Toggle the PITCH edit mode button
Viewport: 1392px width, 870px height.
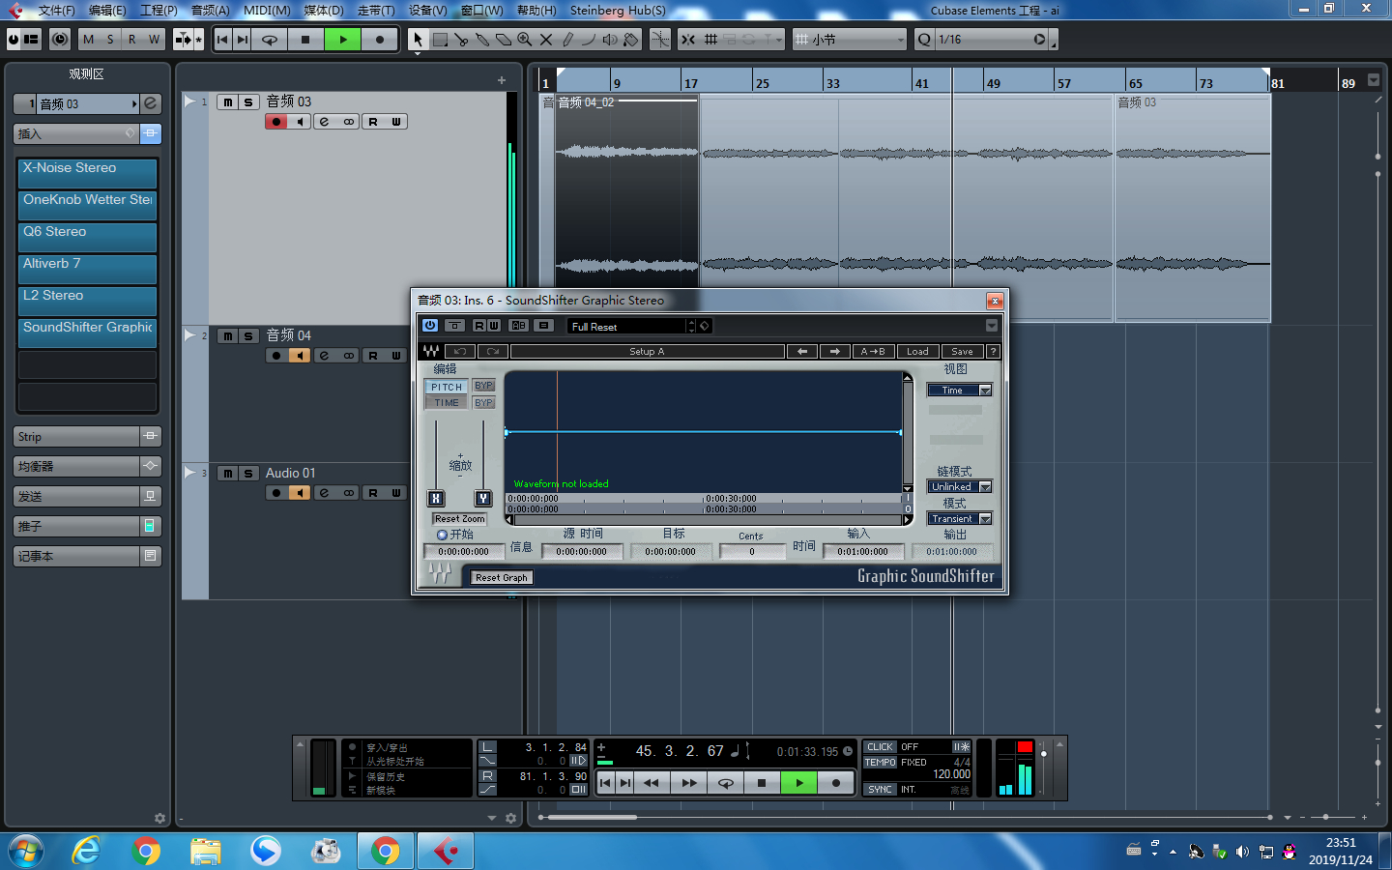tap(447, 387)
